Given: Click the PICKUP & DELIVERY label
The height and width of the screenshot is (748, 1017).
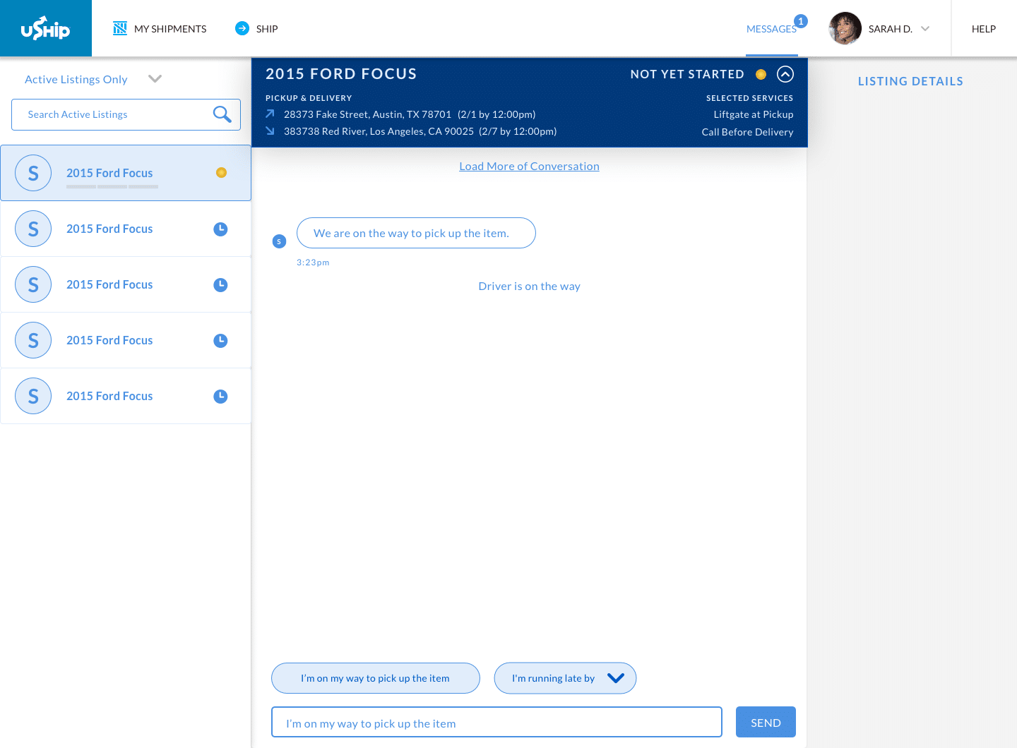Looking at the screenshot, I should [309, 98].
